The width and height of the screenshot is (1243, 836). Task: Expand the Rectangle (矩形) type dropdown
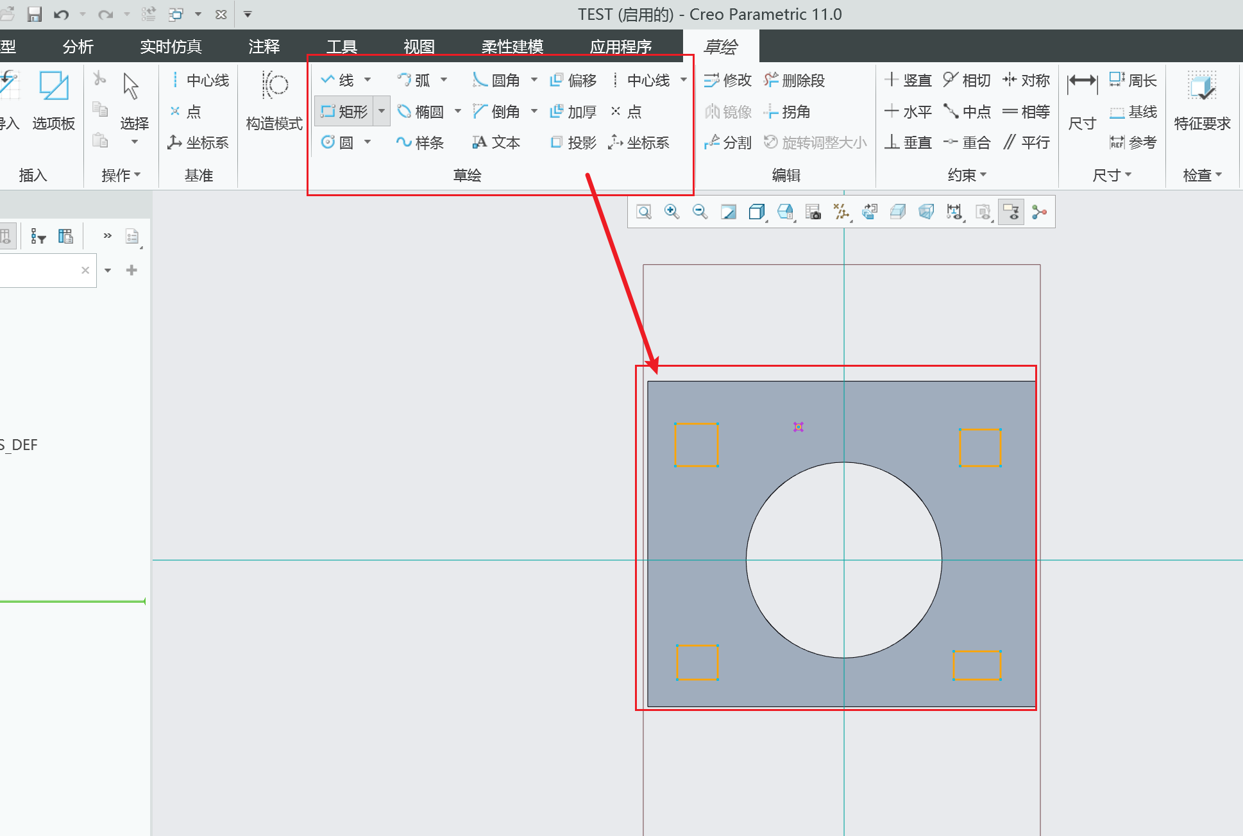pyautogui.click(x=382, y=112)
